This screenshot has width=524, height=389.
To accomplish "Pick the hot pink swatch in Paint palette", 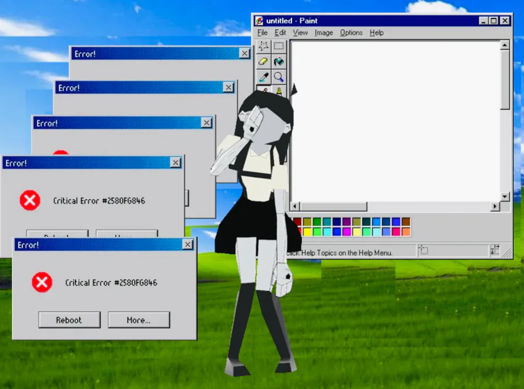I will coord(396,232).
